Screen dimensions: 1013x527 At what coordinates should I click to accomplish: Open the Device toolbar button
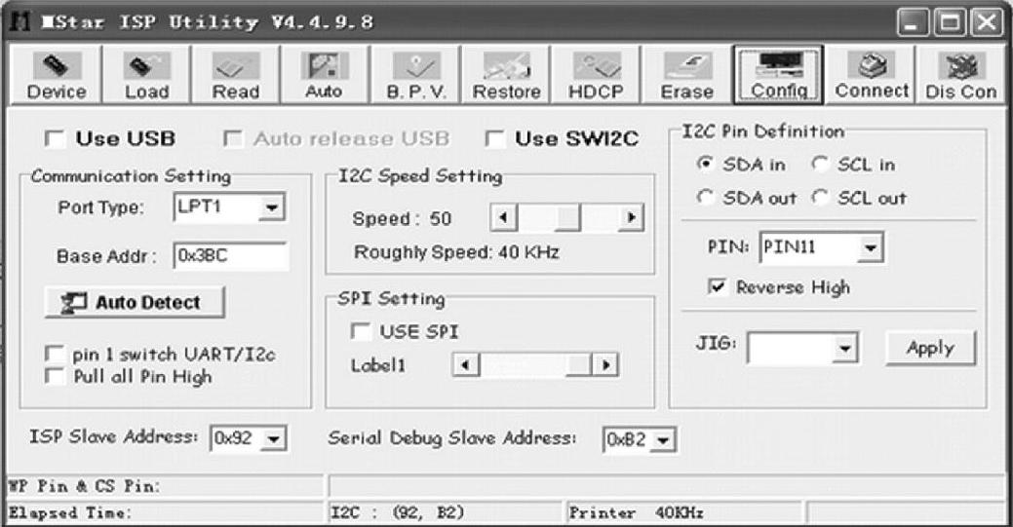pos(57,75)
